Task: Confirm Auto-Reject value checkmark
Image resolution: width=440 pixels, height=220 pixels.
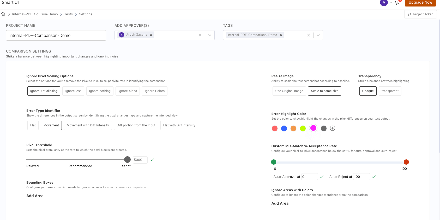Action: 374,177
